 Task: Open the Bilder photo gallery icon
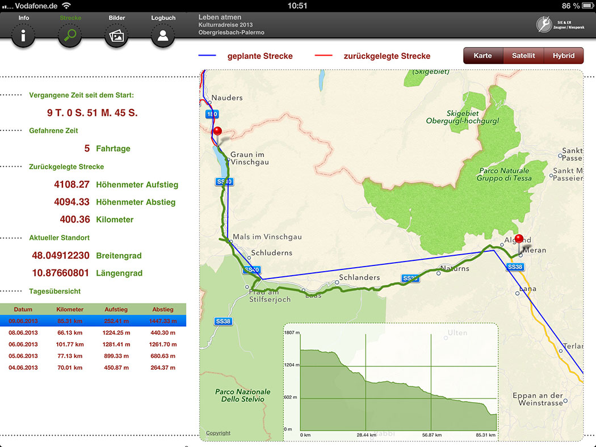(116, 36)
